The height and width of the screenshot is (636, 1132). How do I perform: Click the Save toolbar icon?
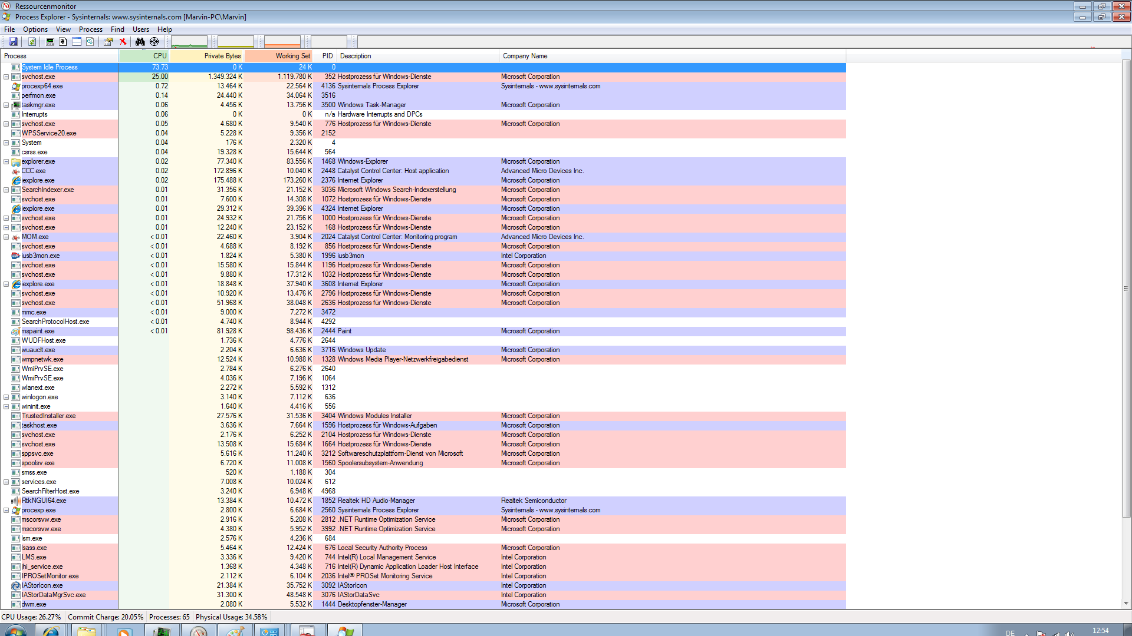click(13, 42)
